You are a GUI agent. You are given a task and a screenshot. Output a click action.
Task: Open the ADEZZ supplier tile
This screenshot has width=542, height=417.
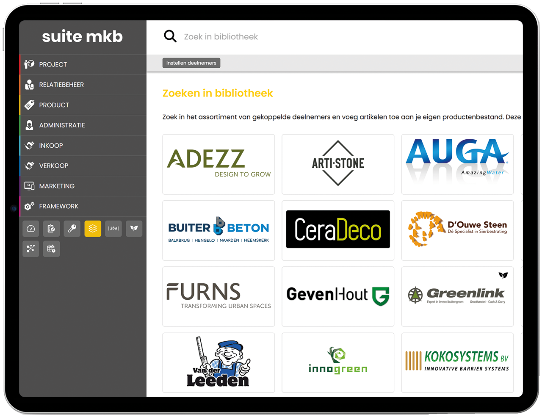pos(218,164)
